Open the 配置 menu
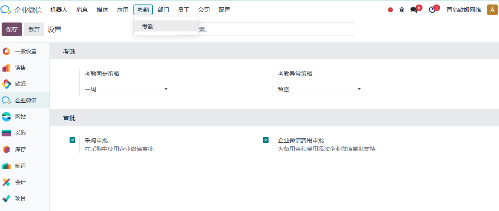Screen dimensions: 499x211 tap(224, 10)
